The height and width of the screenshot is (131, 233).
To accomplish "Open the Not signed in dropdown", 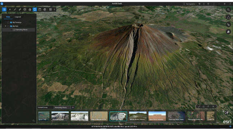I will pyautogui.click(x=190, y=4).
